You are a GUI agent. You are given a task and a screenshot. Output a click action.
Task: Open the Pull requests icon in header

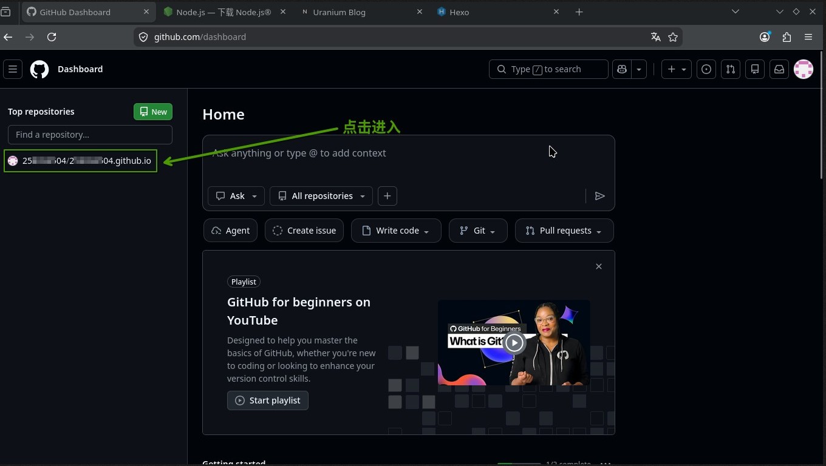tap(731, 69)
